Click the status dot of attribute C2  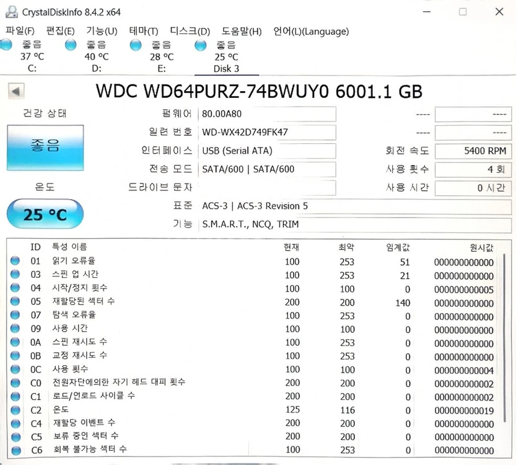(15, 410)
